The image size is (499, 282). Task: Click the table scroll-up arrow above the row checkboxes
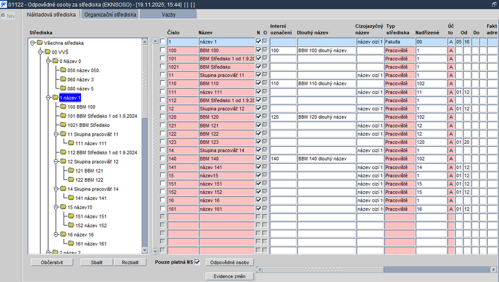(155, 41)
